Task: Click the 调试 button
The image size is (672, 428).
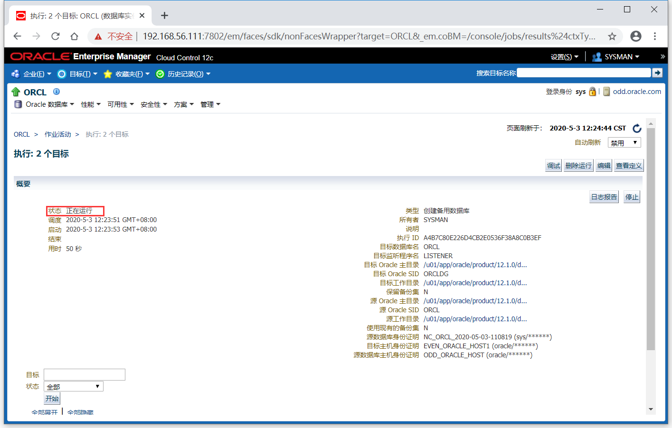Action: pos(553,166)
